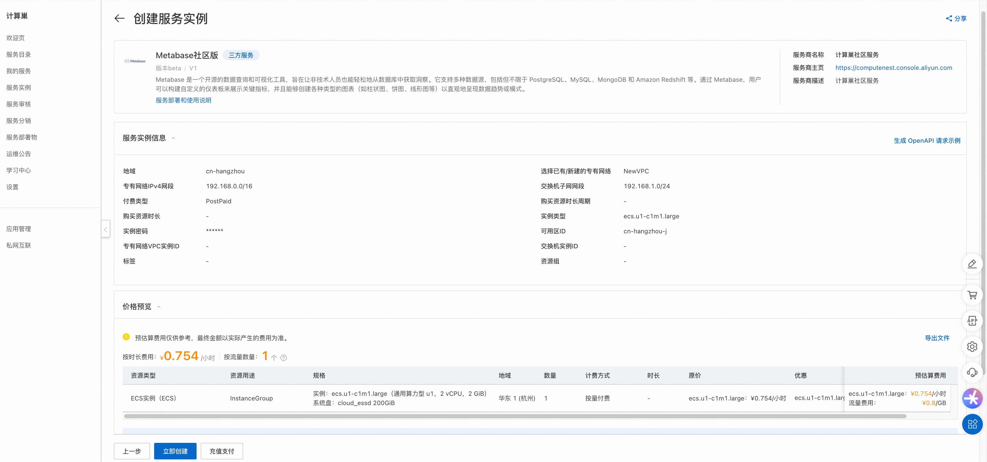This screenshot has height=462, width=987.
Task: Open the shopping cart floating icon
Action: point(972,295)
